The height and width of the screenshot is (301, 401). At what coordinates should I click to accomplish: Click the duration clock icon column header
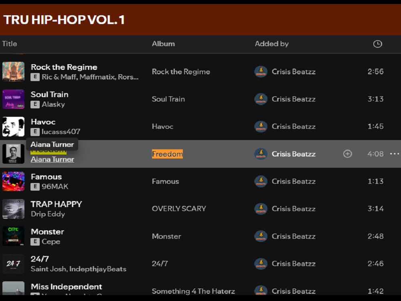point(377,44)
